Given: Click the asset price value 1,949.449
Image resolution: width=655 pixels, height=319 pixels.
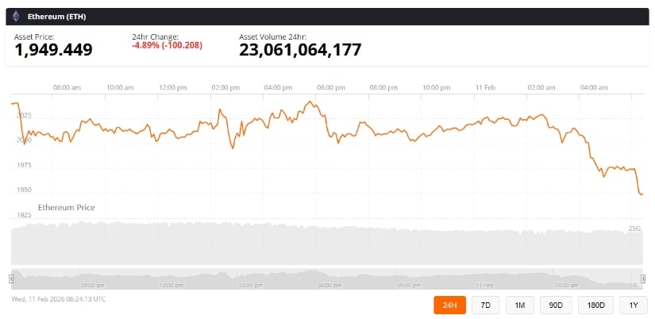Looking at the screenshot, I should pyautogui.click(x=53, y=50).
